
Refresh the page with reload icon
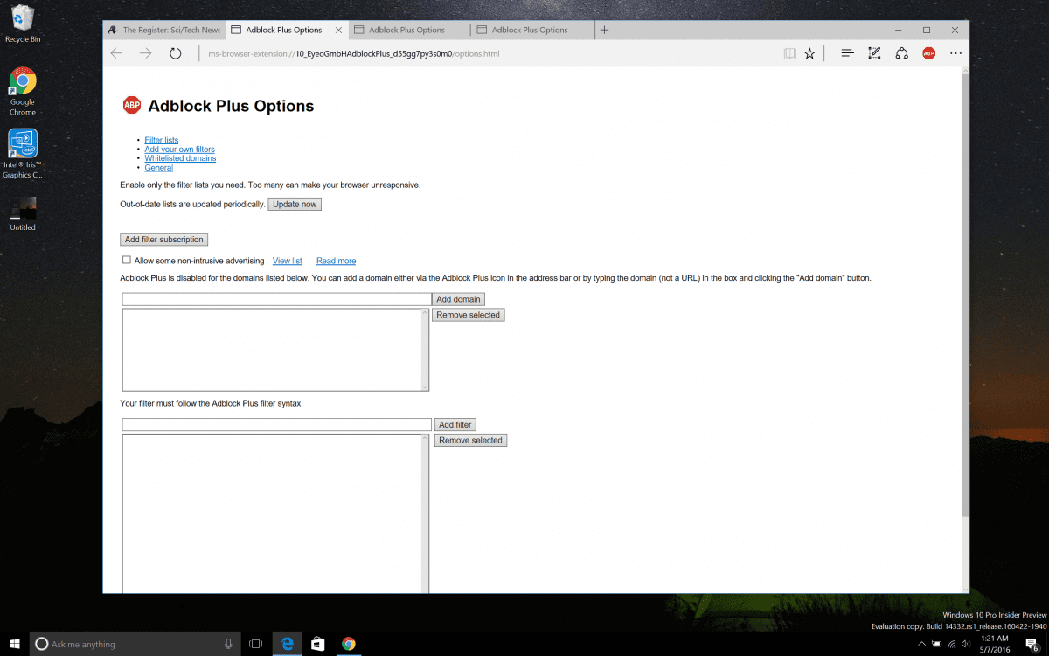pyautogui.click(x=175, y=53)
